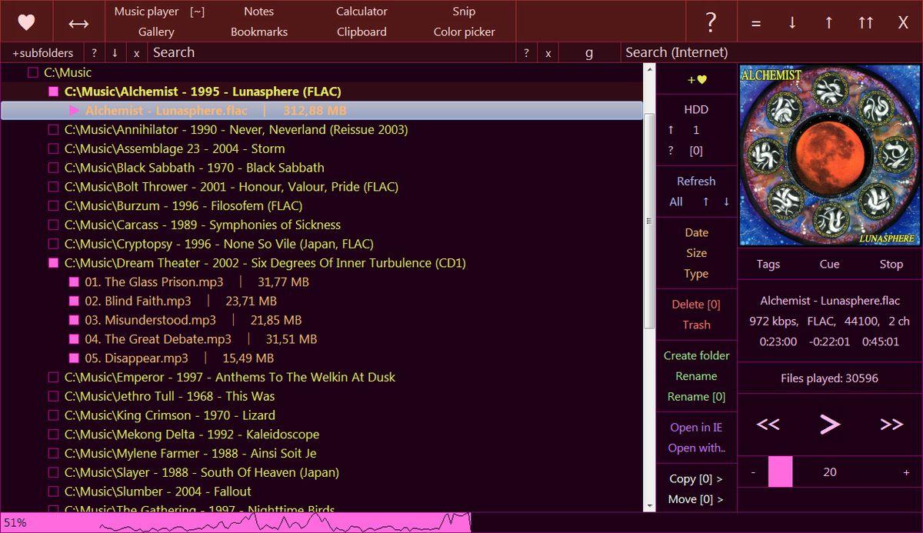923x533 pixels.
Task: Expand Jethro Tull - This Was folder
Action: (x=169, y=396)
